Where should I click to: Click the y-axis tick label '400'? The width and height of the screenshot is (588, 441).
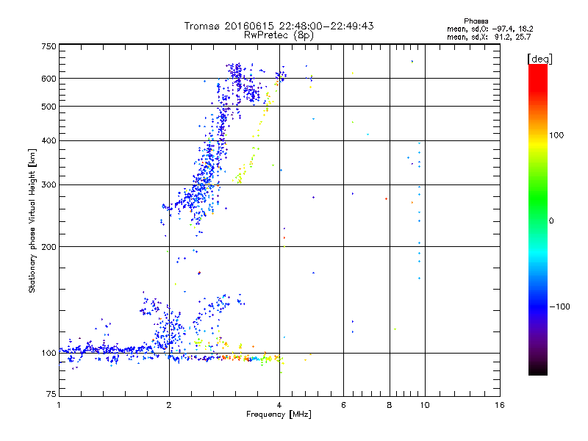[x=49, y=141]
